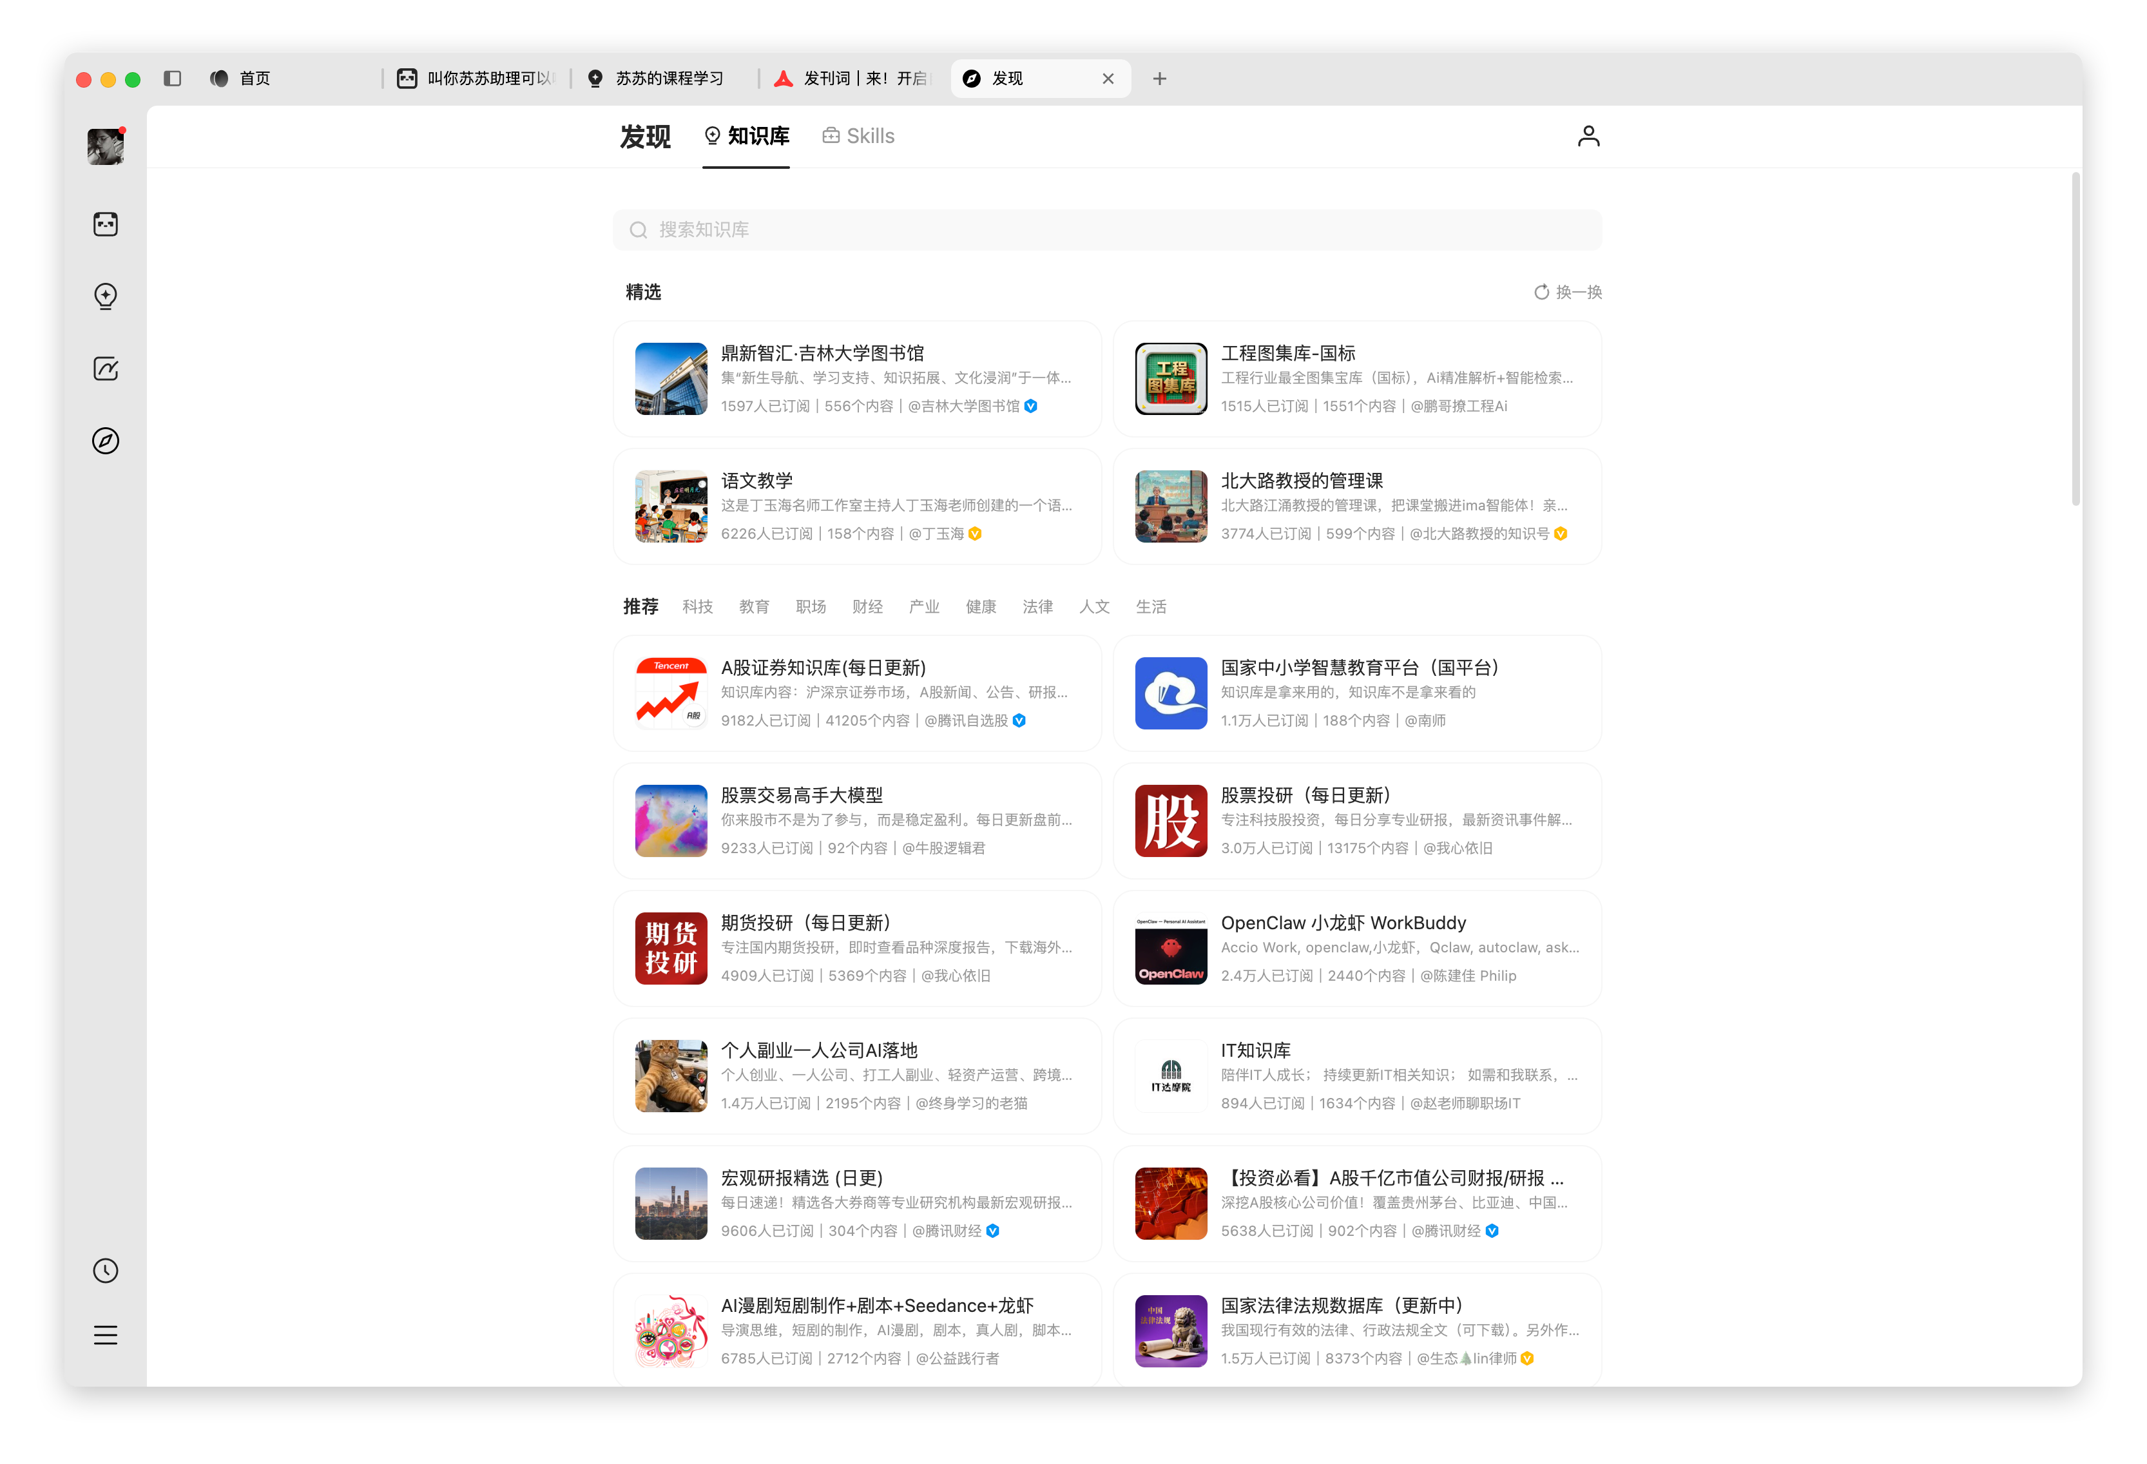Viewport: 2147px width, 1464px height.
Task: Open the lightbulb knowledge base sidebar icon
Action: [x=105, y=296]
